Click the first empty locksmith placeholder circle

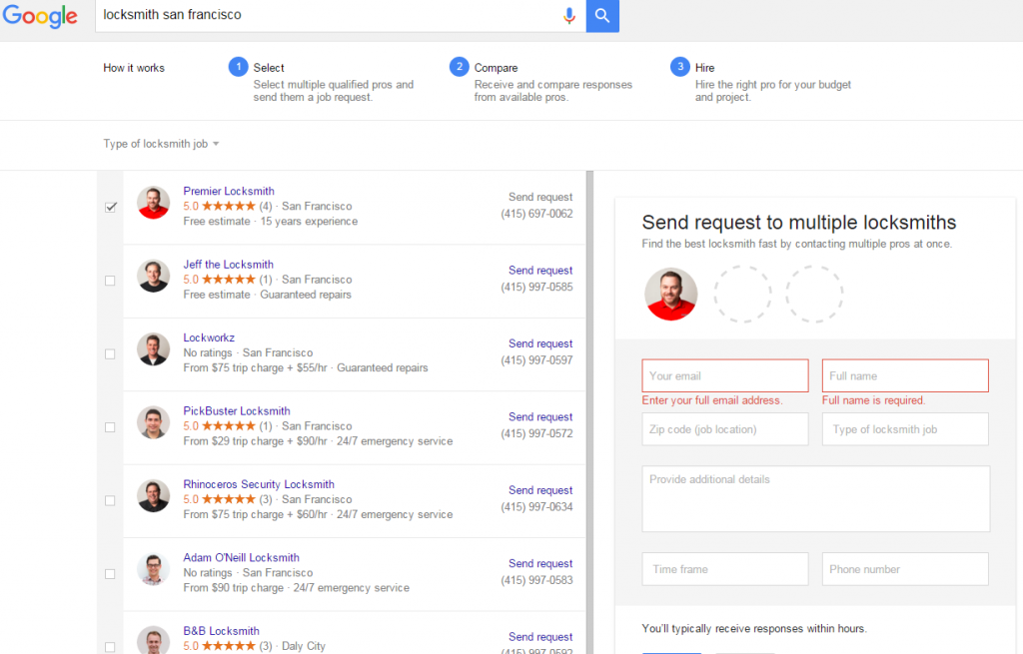(742, 294)
